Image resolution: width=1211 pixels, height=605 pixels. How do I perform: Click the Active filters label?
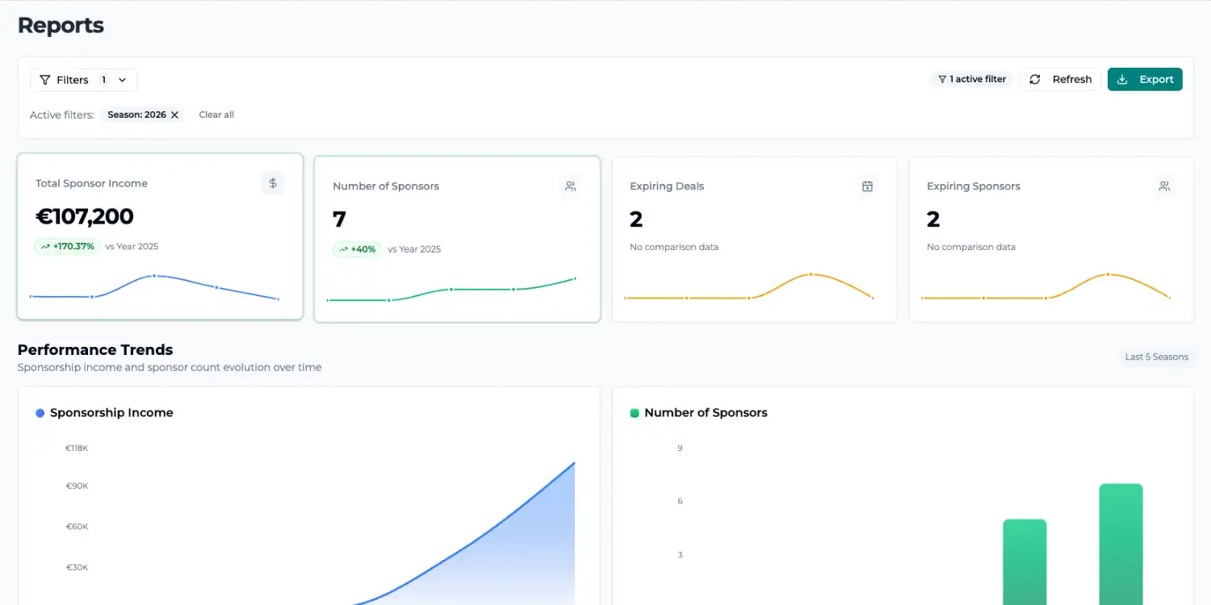pos(62,115)
